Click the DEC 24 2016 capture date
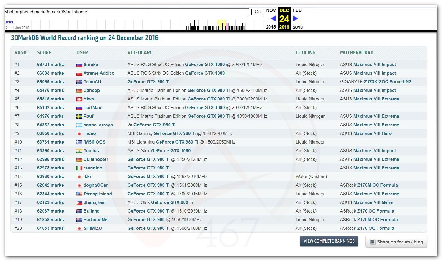442x261 pixels. 284,19
